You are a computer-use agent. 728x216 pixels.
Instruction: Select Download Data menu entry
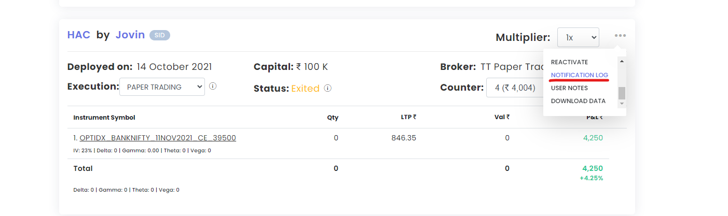click(x=578, y=101)
